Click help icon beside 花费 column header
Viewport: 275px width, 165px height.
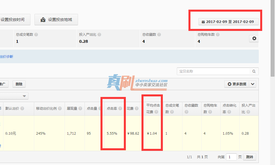click(137, 108)
